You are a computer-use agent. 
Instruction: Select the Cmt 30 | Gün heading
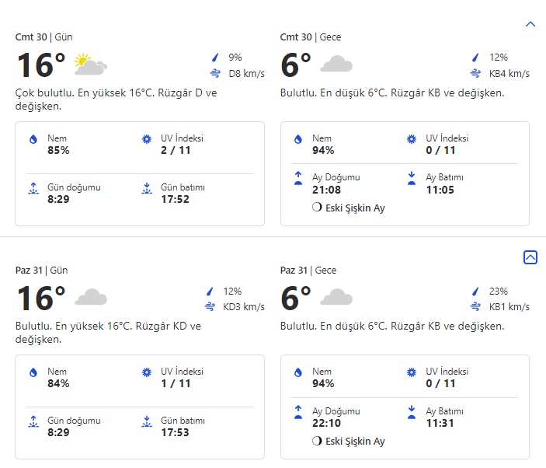click(x=44, y=37)
